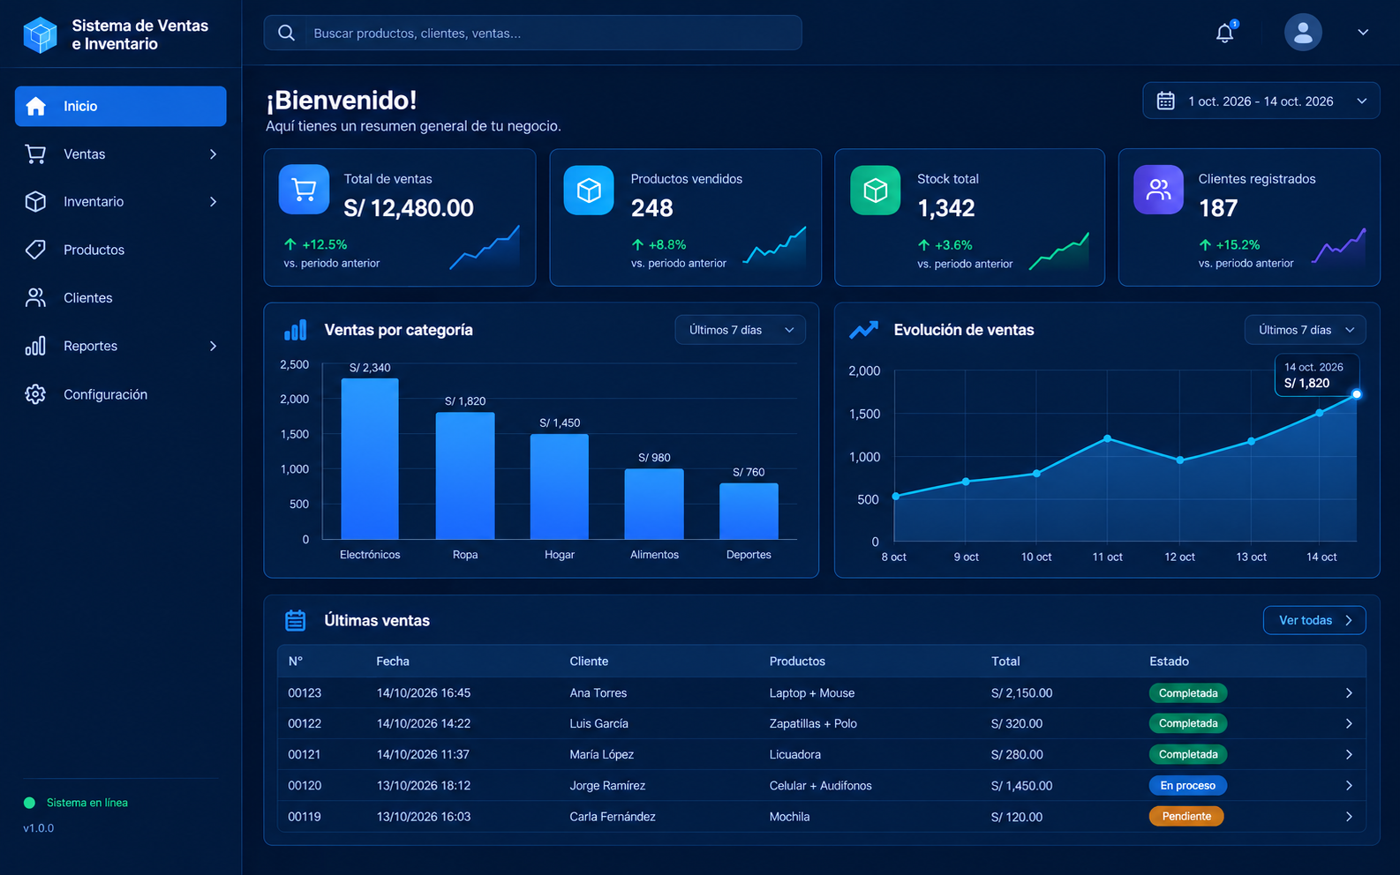
Task: Click the users icon on Clientes registrados card
Action: coord(1158,190)
